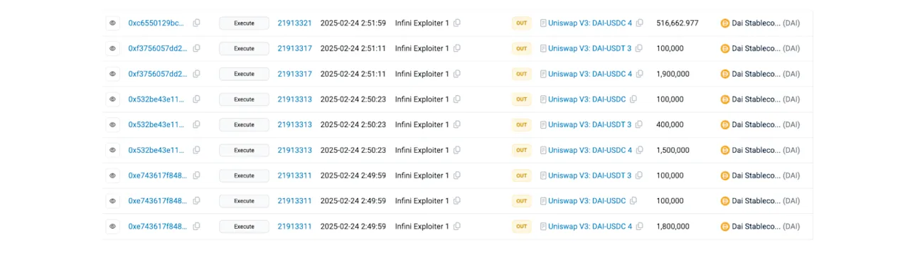Copy DAI-USDC 4 pool address in 516,662.977 row
Image resolution: width=910 pixels, height=260 pixels.
tap(640, 23)
